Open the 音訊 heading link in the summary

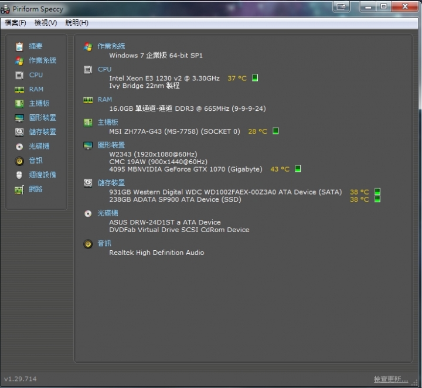point(104,243)
